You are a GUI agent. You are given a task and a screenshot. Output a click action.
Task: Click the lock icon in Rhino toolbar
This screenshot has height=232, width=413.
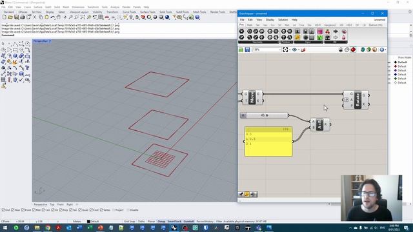point(137,17)
